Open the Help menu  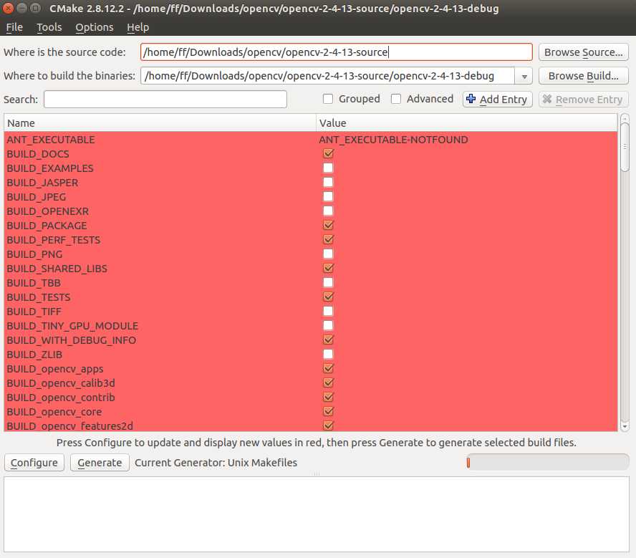point(138,27)
